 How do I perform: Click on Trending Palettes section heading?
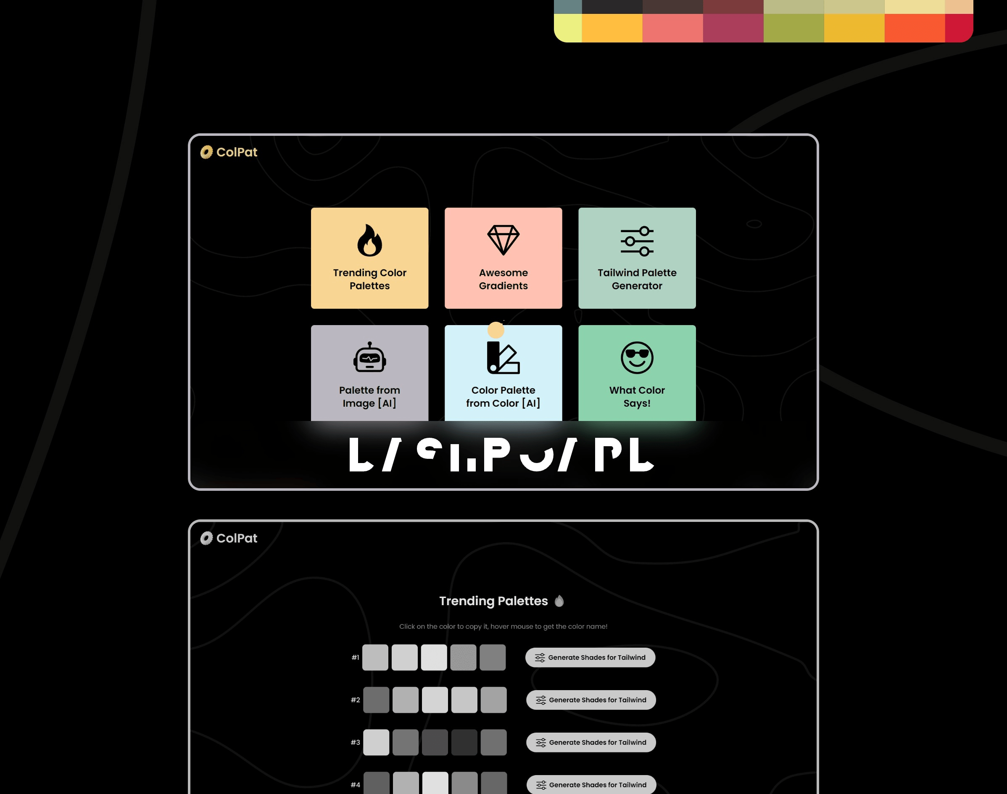pyautogui.click(x=503, y=601)
